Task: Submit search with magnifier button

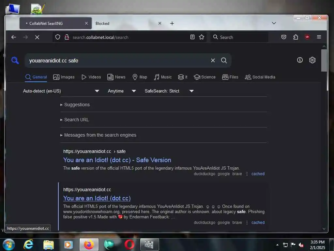Action: pos(224,60)
